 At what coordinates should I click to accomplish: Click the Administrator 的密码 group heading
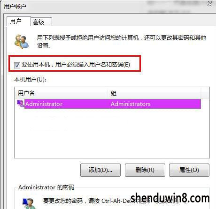tap(46, 187)
